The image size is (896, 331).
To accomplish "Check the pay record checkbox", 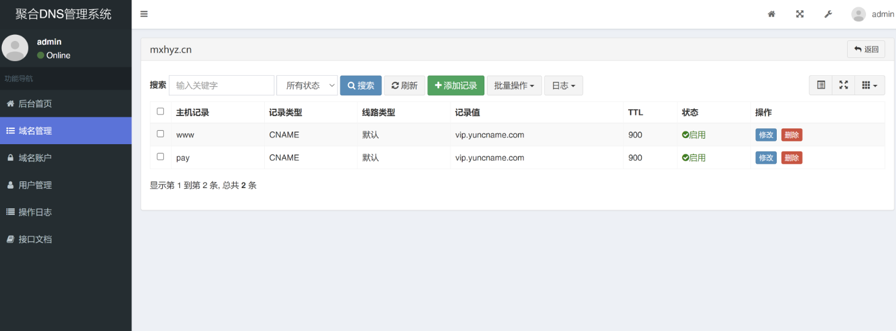I will tap(160, 157).
